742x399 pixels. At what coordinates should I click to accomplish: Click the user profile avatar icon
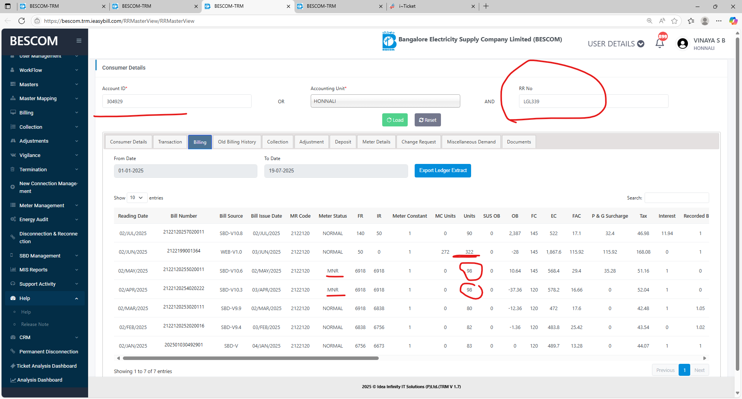[683, 43]
